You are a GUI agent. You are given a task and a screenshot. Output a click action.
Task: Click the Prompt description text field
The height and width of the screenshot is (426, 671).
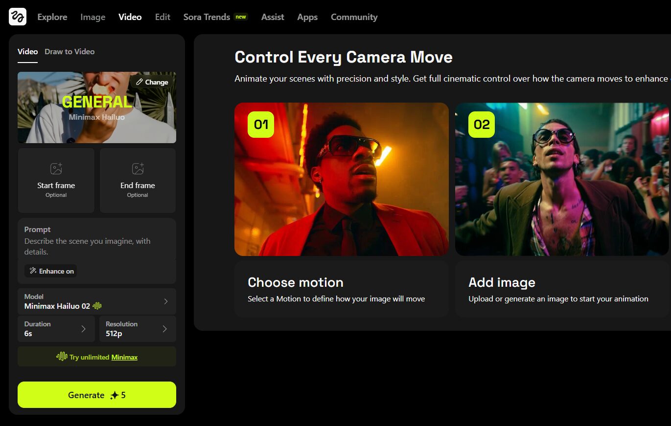[x=96, y=247]
